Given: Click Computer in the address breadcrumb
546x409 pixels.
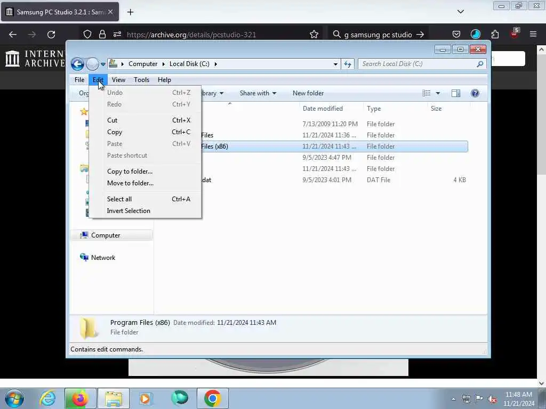Looking at the screenshot, I should tap(143, 64).
